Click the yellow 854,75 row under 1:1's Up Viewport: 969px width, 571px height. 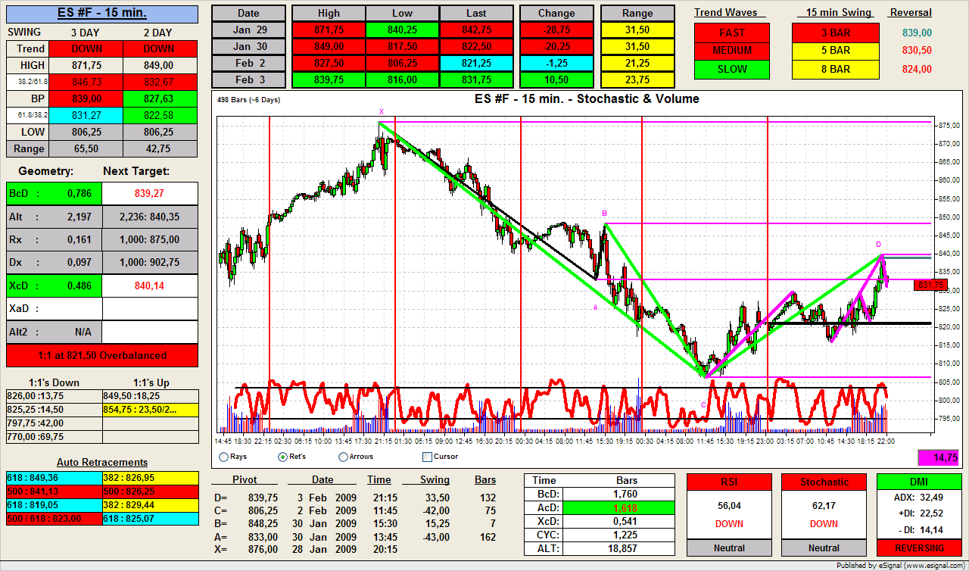tap(150, 409)
